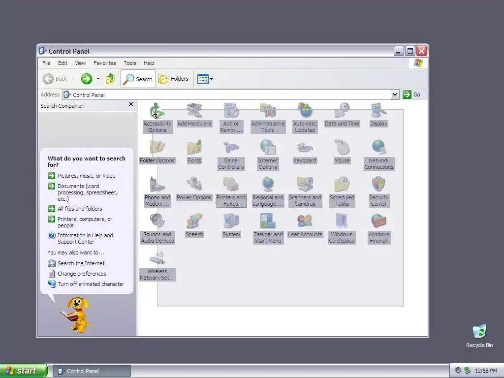This screenshot has width=504, height=378.
Task: Open the Mouse icon
Action: point(342,152)
